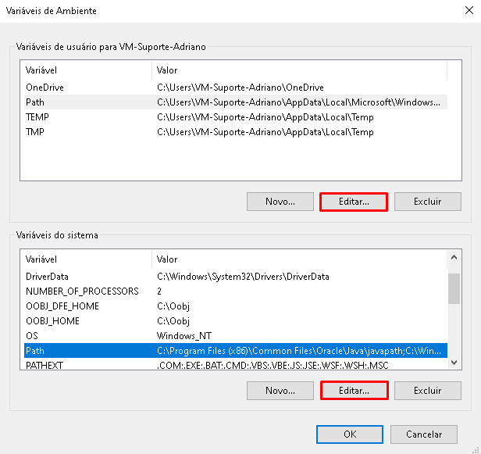
Task: Select the OOBJ_DFE_HOME system variable
Action: [x=236, y=306]
